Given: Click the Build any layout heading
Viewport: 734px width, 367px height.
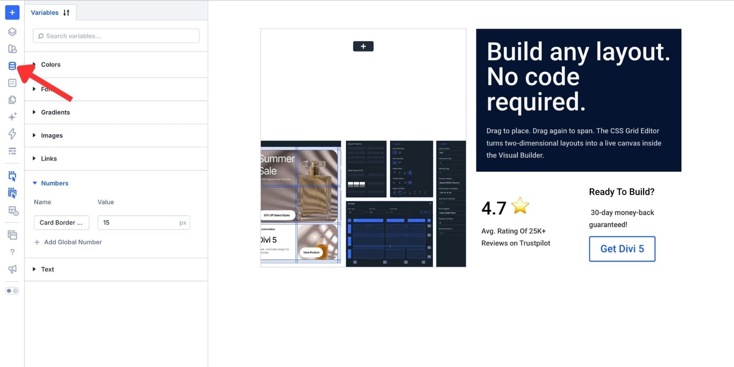Looking at the screenshot, I should click(x=578, y=76).
